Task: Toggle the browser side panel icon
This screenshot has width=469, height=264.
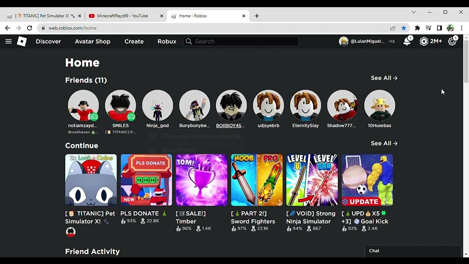Action: coord(439,28)
